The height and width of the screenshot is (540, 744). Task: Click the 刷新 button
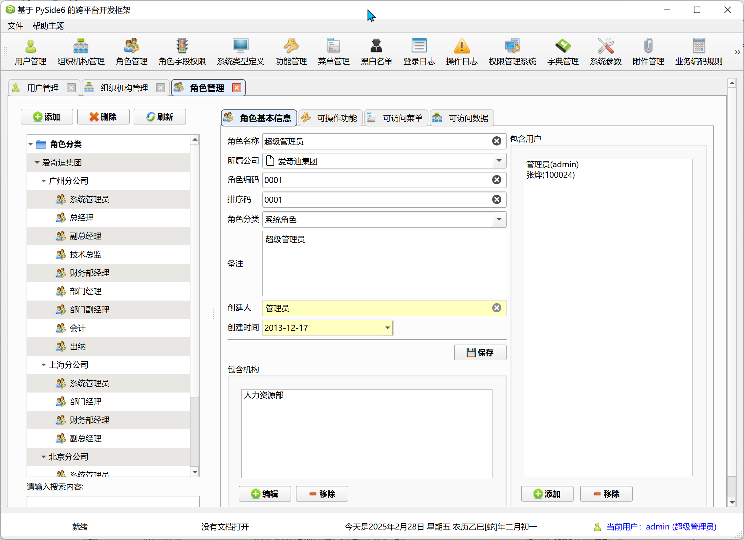(160, 117)
